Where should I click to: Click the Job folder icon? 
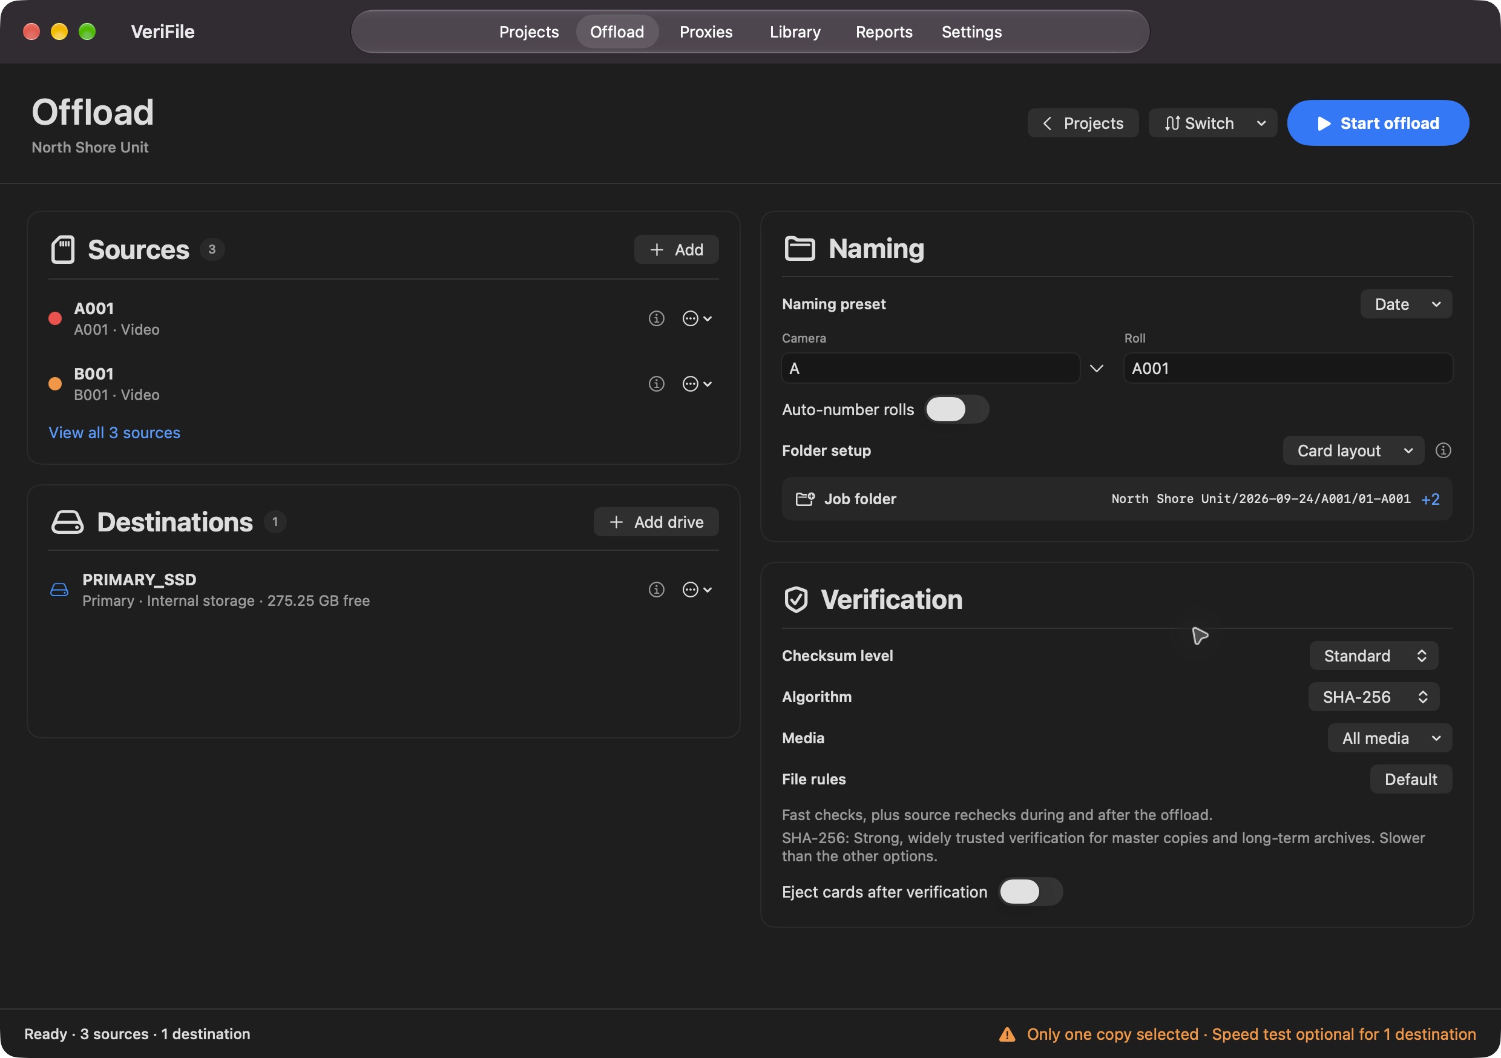tap(805, 499)
